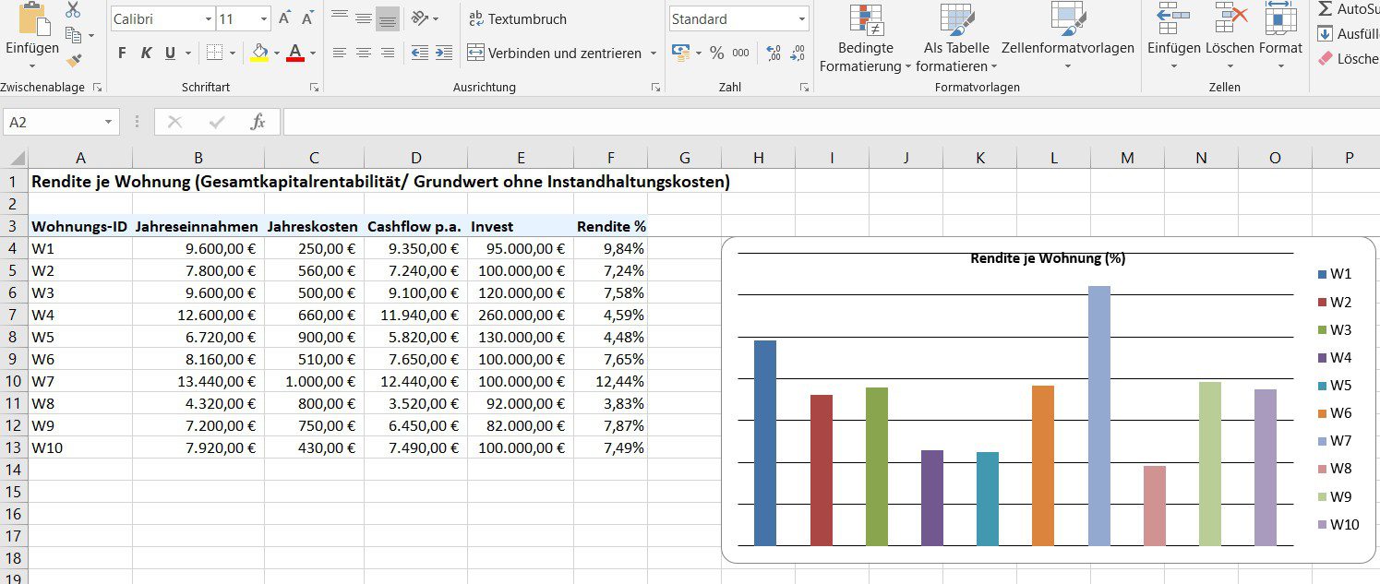Toggle bold with the F button

122,54
